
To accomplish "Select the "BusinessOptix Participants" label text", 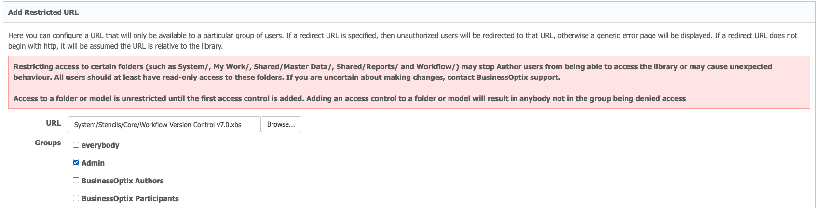I will coord(130,199).
